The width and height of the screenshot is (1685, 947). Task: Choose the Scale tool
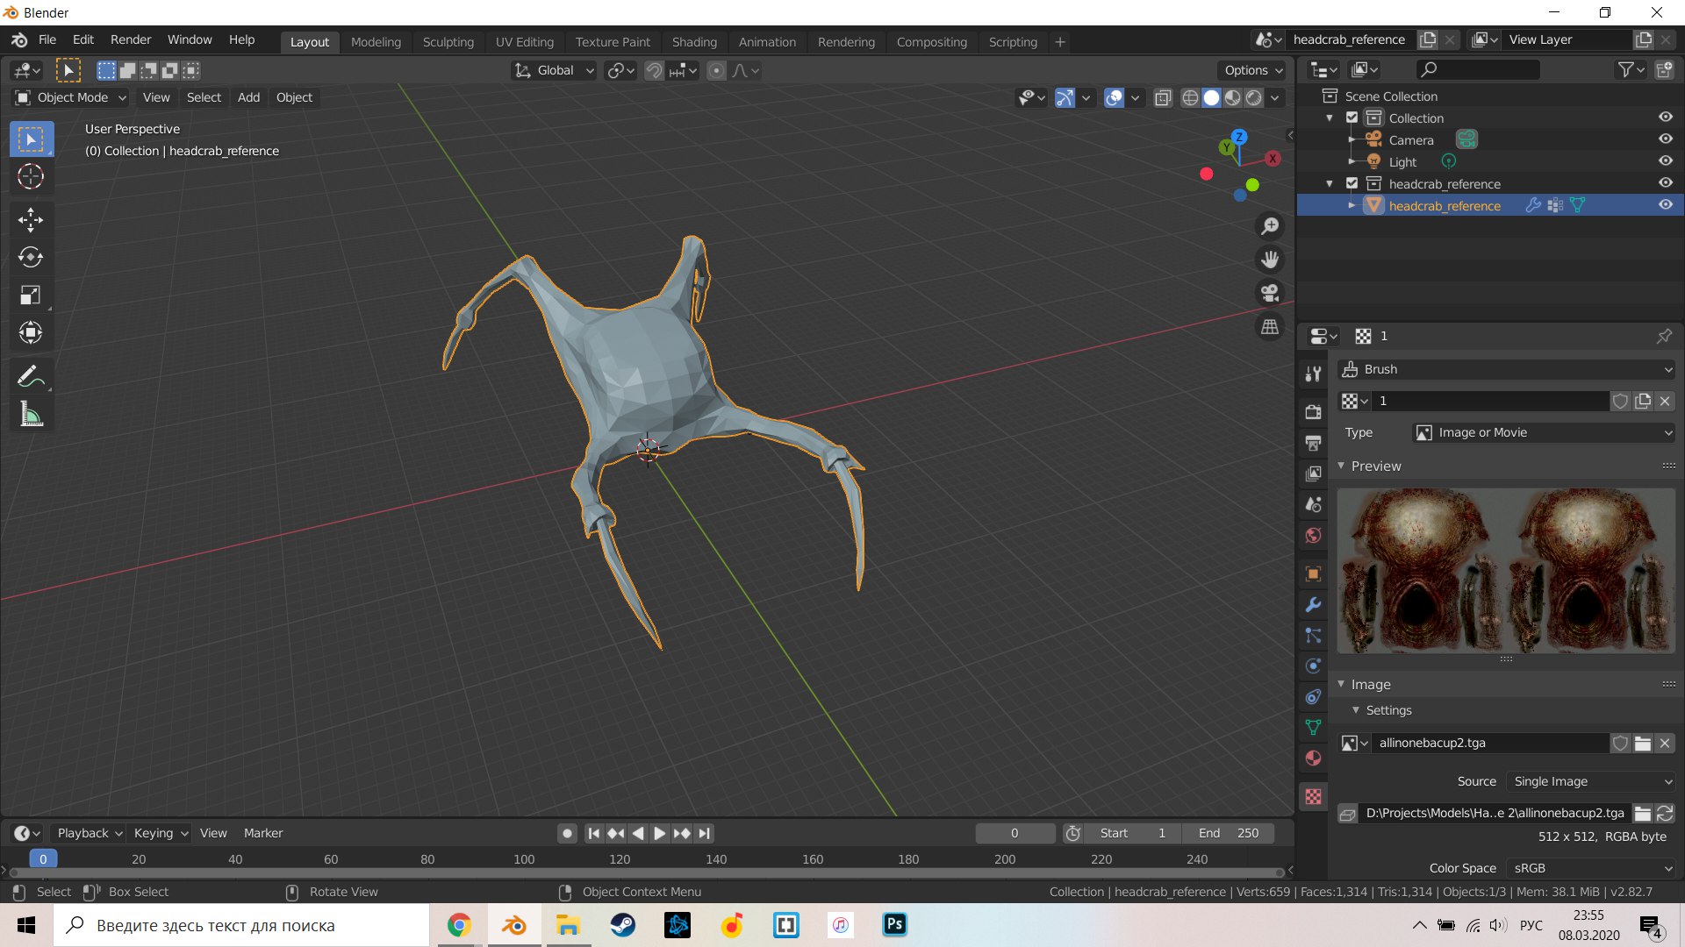(x=31, y=295)
